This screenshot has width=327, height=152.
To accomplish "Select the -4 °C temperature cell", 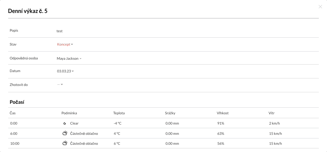I will tap(117, 123).
